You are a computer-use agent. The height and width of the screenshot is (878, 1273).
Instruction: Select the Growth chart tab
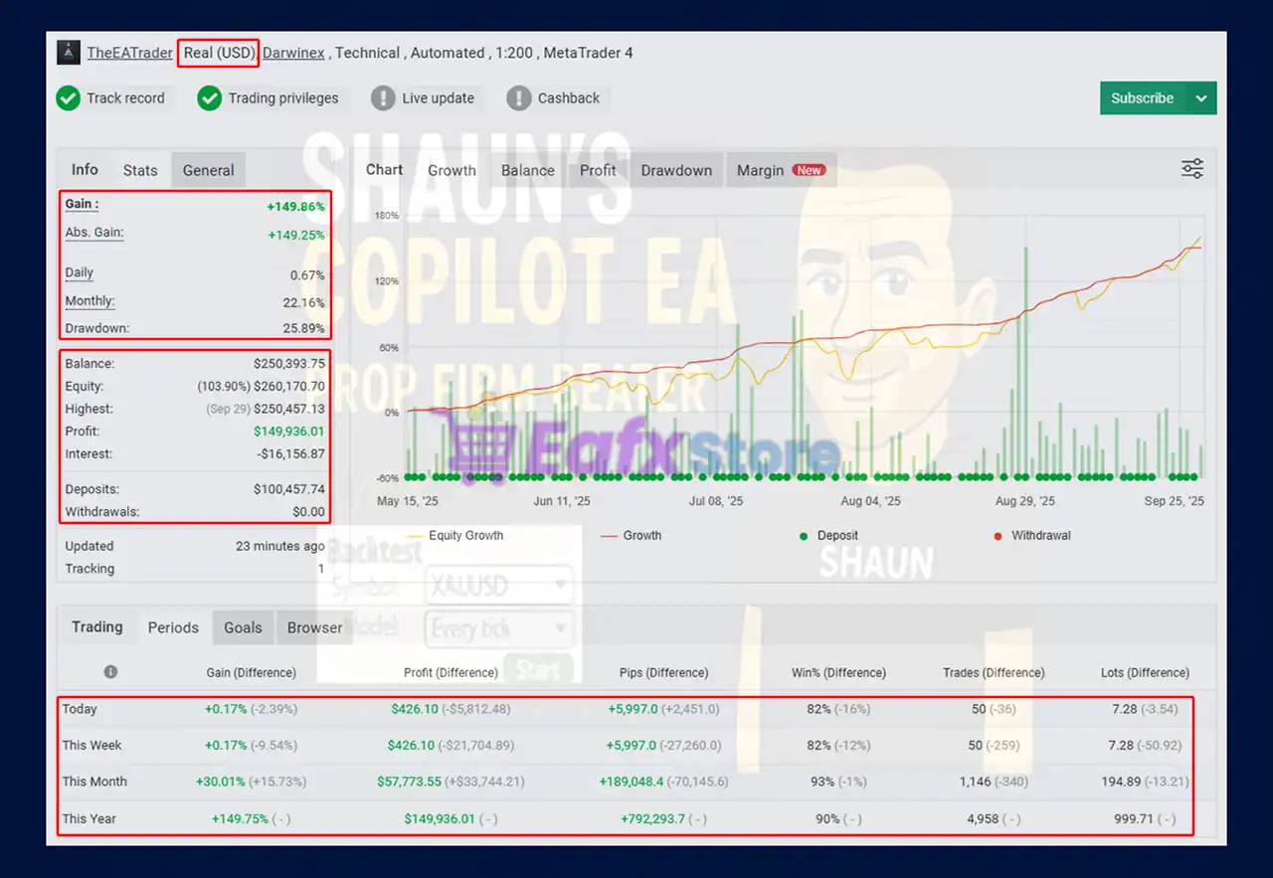[x=452, y=170]
